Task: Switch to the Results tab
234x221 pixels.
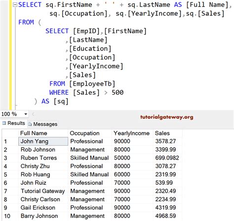Action: tap(14, 123)
